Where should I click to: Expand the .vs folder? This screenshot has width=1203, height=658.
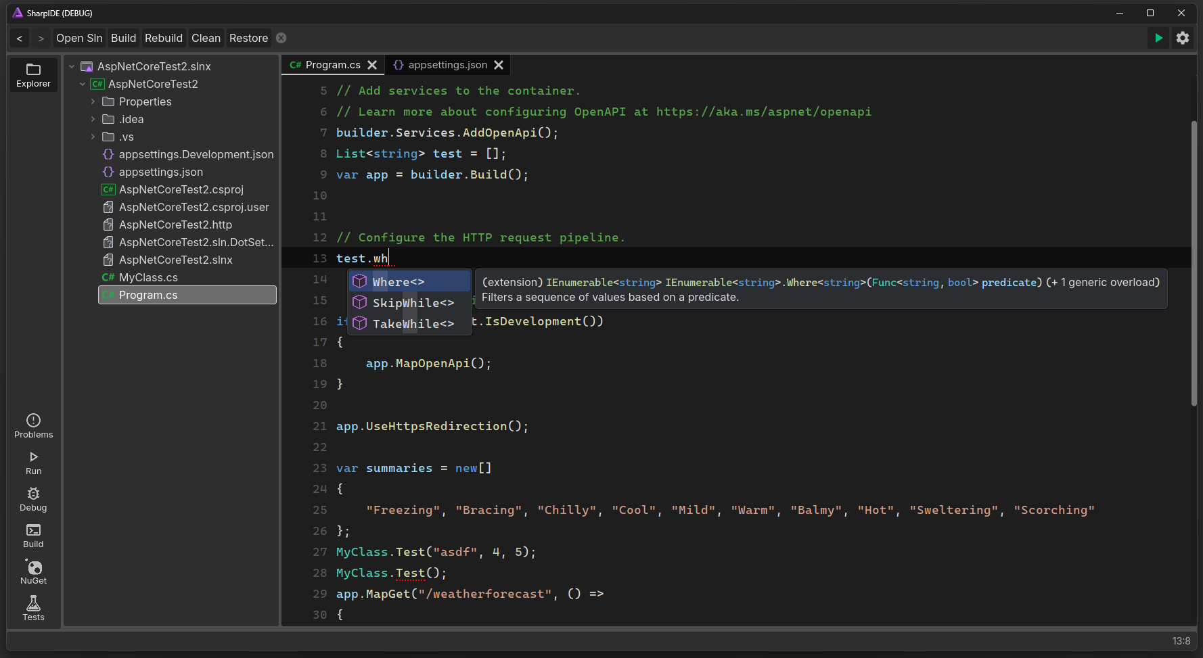93,137
